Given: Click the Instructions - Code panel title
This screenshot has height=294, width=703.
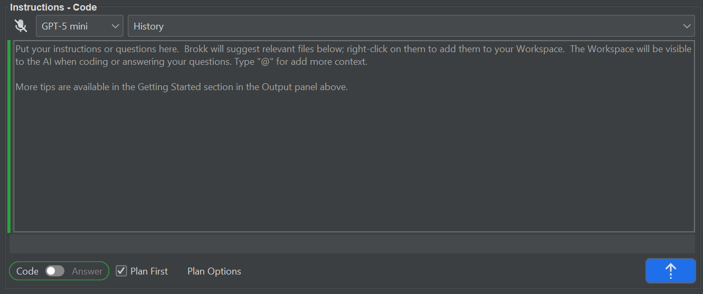Looking at the screenshot, I should 53,7.
